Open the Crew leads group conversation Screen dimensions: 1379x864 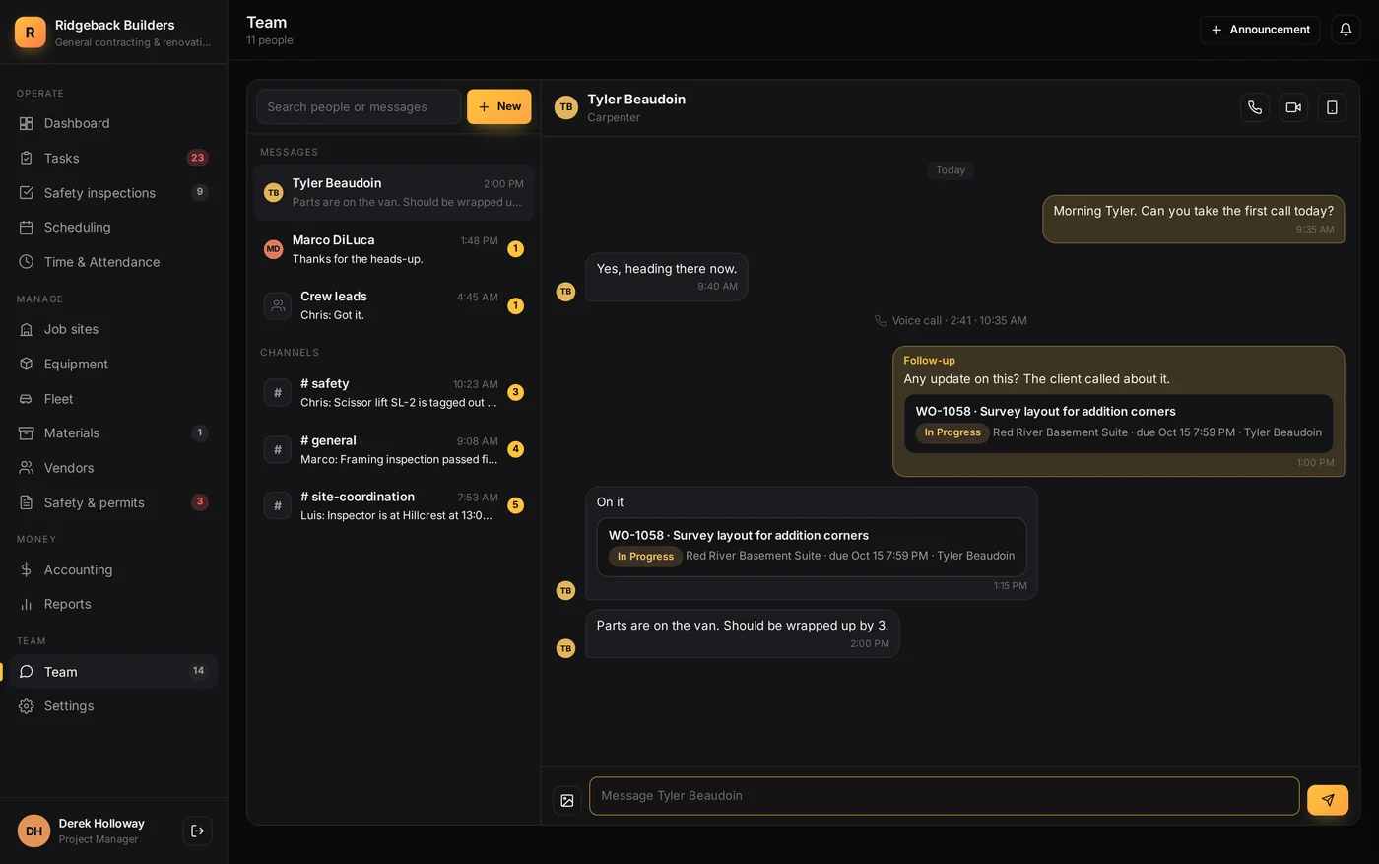click(394, 305)
